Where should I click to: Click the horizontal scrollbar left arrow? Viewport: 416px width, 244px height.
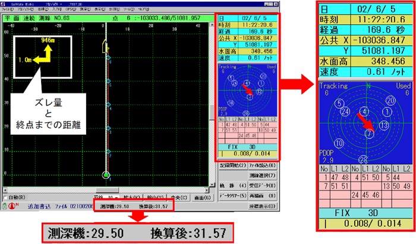[x=5, y=190]
